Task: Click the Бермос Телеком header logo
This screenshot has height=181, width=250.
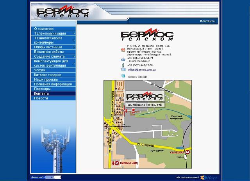Action: [x=62, y=11]
